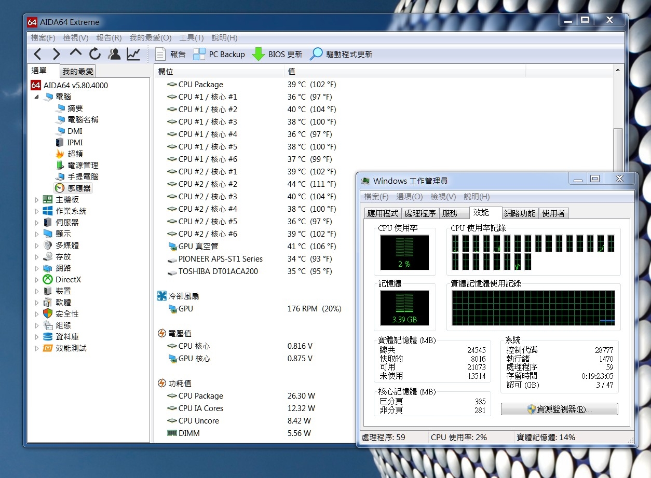The height and width of the screenshot is (478, 651).
Task: Click the user profile icon in the toolbar
Action: [114, 54]
